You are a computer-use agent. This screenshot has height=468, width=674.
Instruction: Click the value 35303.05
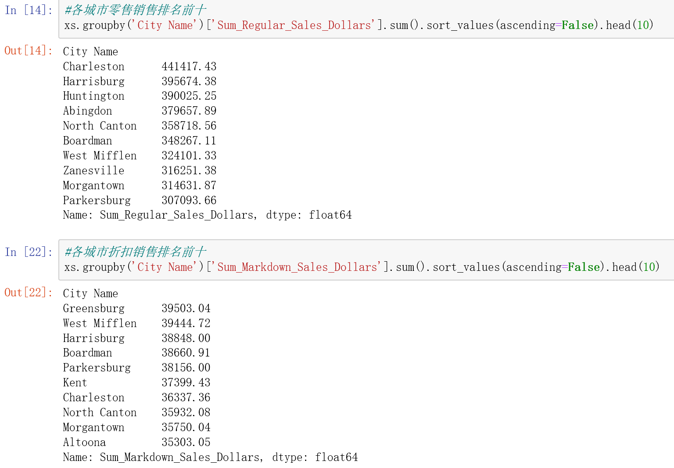point(186,442)
